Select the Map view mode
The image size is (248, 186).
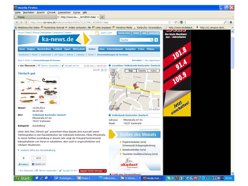click(x=131, y=71)
